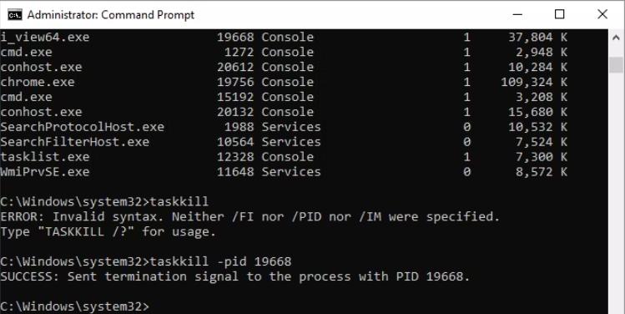Click PID 19756 in the task list
Image resolution: width=625 pixels, height=314 pixels.
tap(235, 82)
